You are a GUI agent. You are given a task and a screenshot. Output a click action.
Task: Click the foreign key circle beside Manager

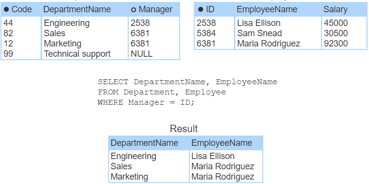(x=134, y=10)
